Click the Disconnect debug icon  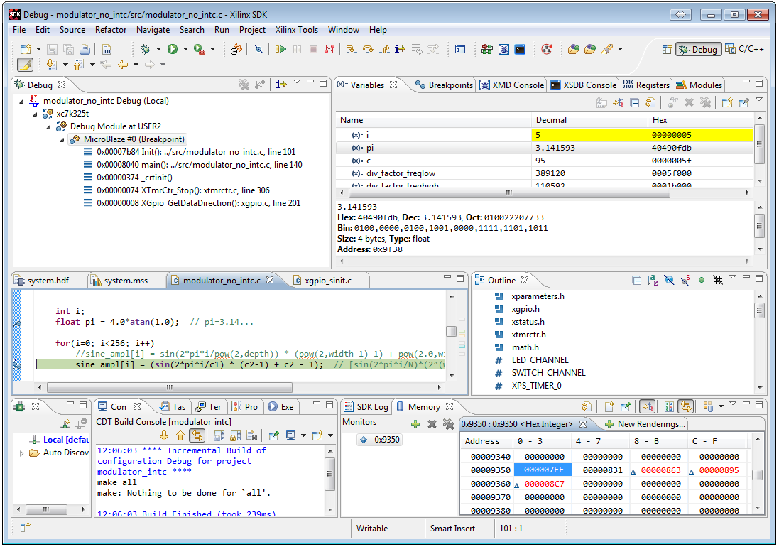(x=329, y=49)
